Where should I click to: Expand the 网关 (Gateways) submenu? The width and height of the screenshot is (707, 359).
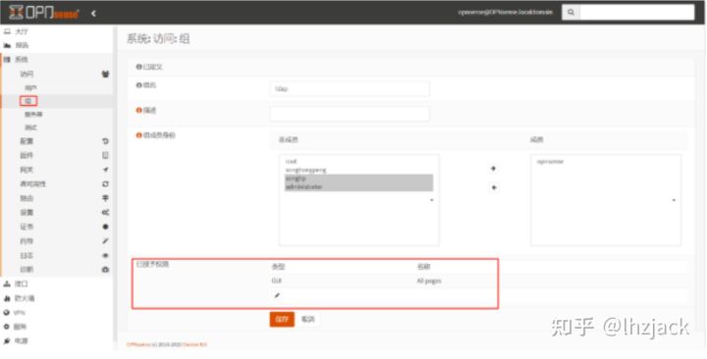(x=27, y=170)
